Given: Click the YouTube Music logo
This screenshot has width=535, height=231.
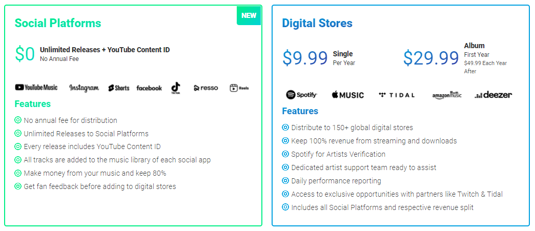Looking at the screenshot, I should tap(36, 88).
